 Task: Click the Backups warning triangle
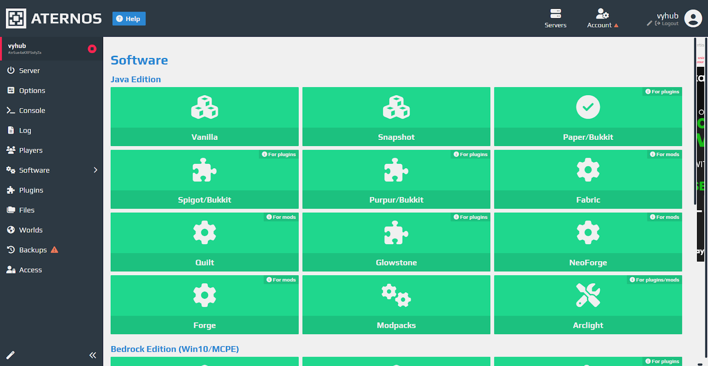pos(54,250)
